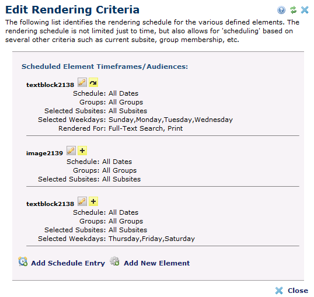Select the Thursday,Friday,Saturday weekdays text

coord(152,239)
